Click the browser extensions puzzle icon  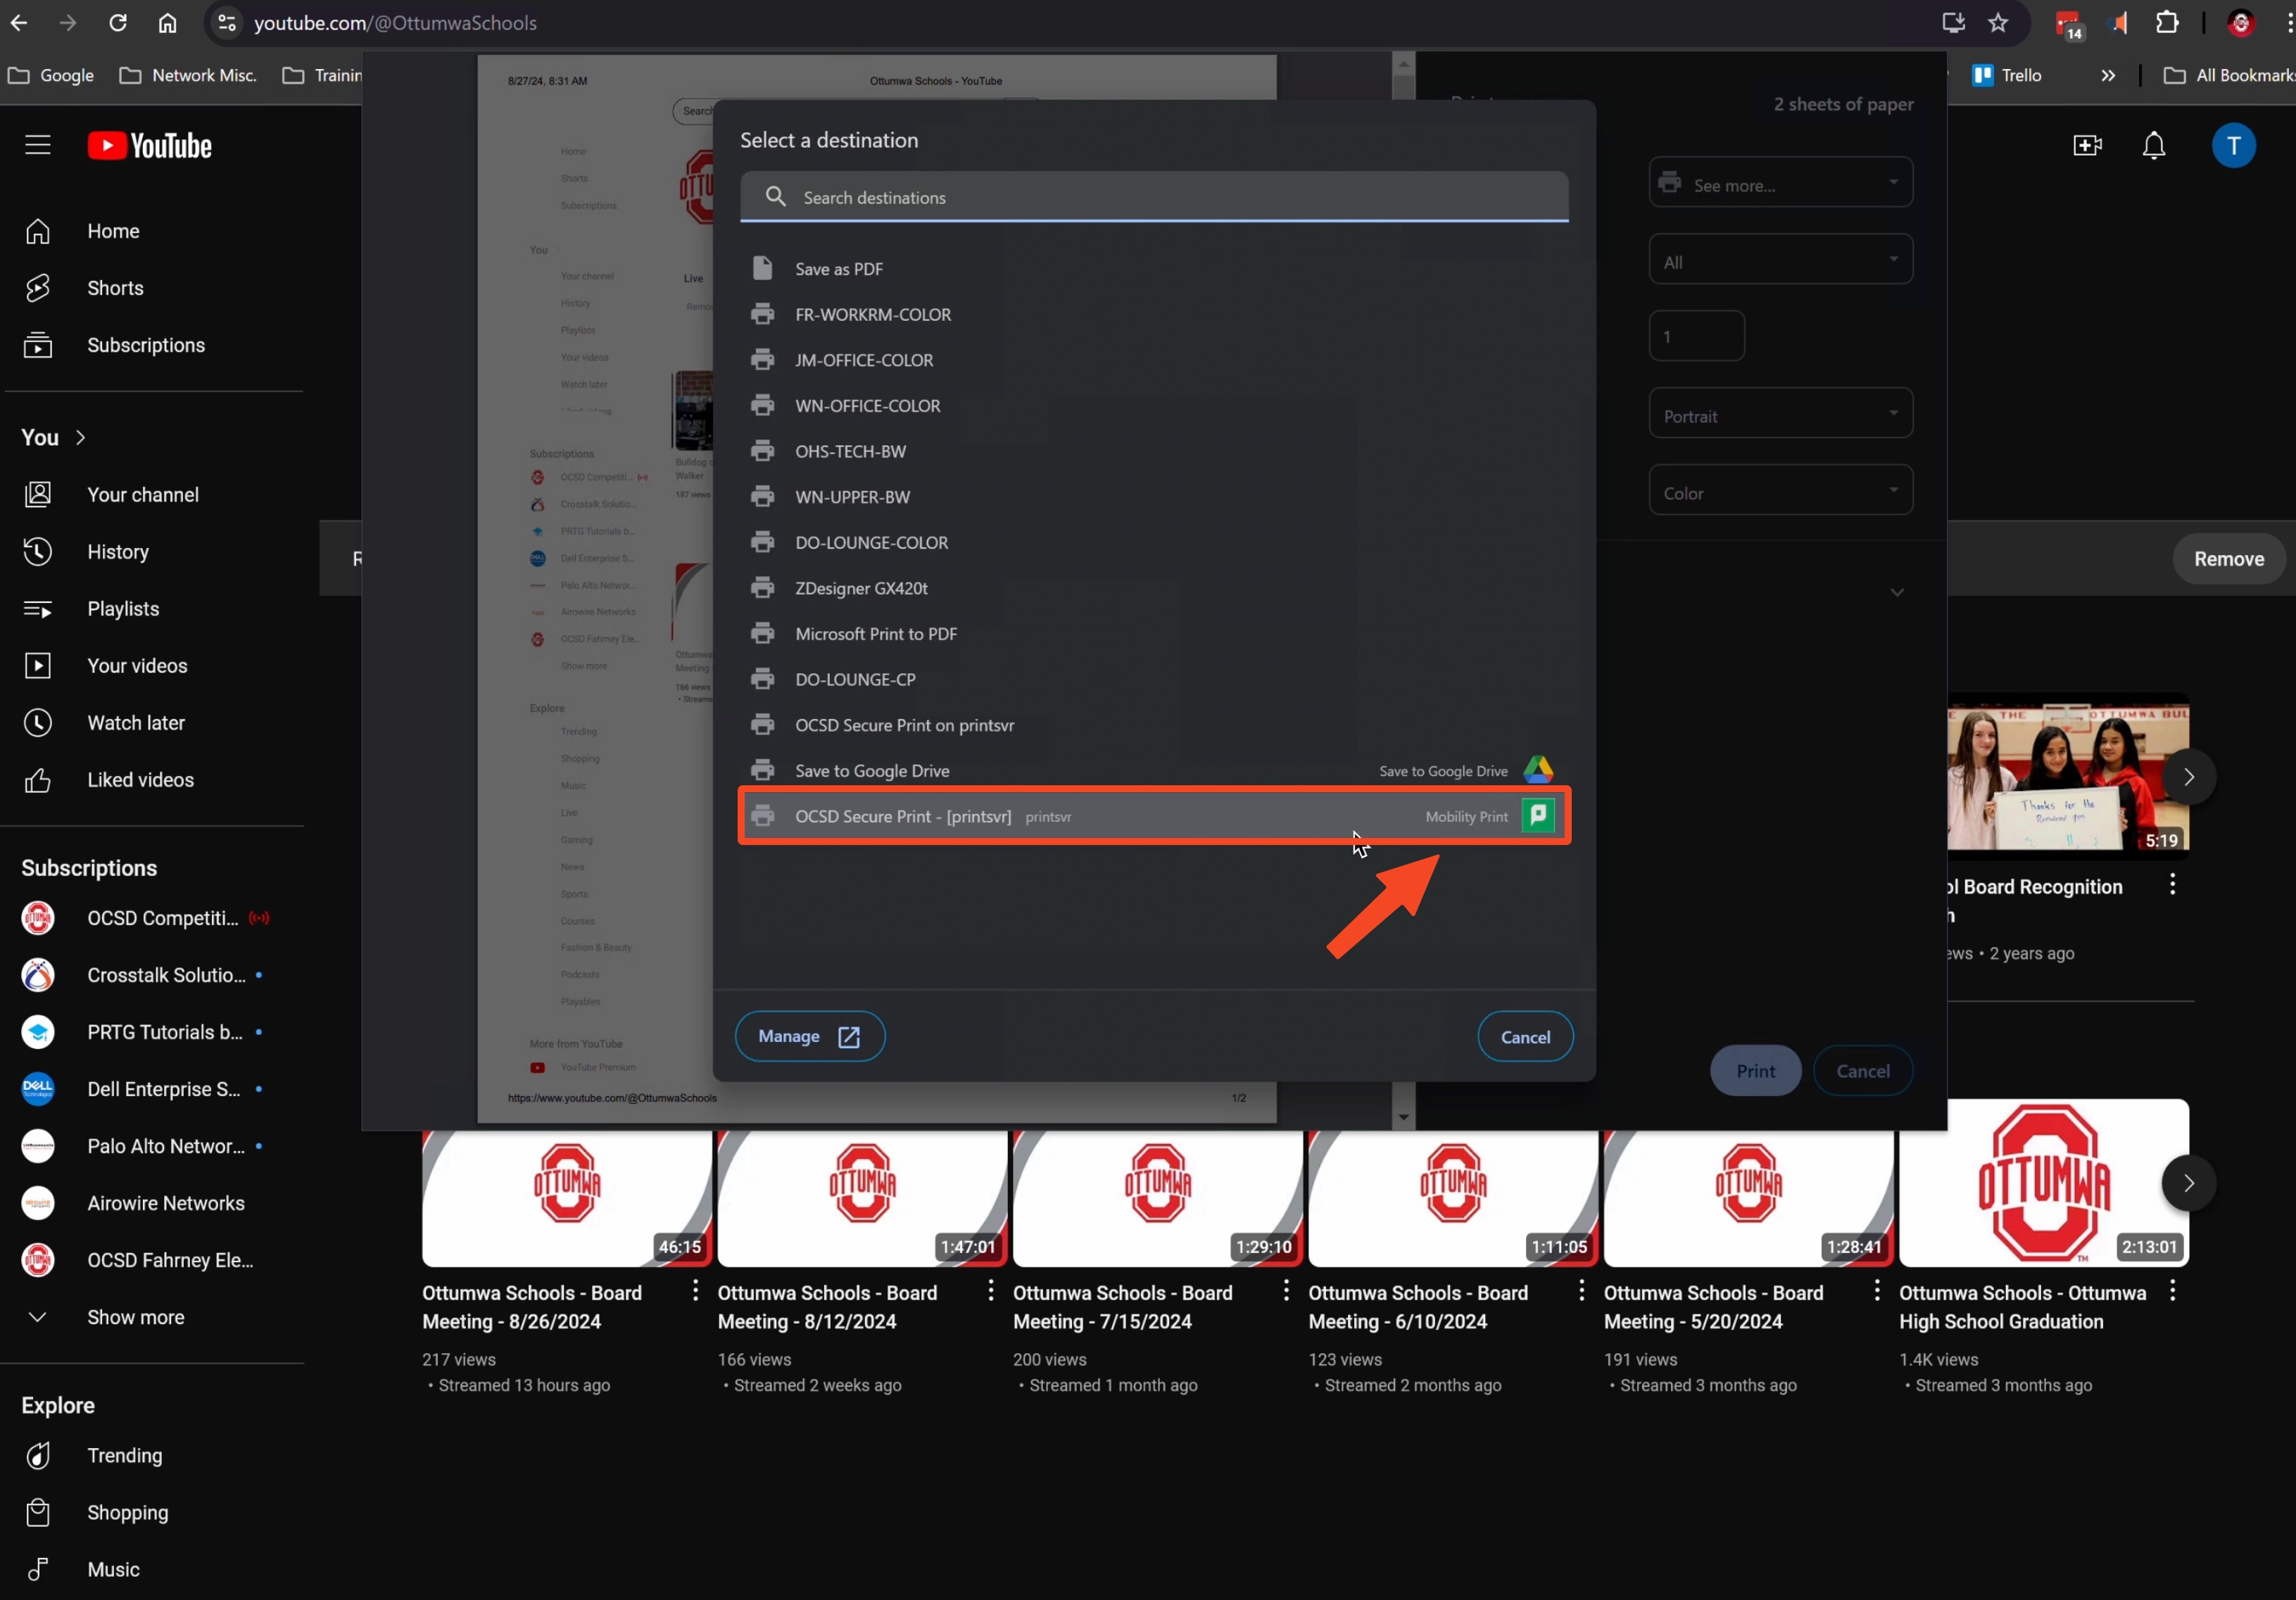click(x=2167, y=23)
